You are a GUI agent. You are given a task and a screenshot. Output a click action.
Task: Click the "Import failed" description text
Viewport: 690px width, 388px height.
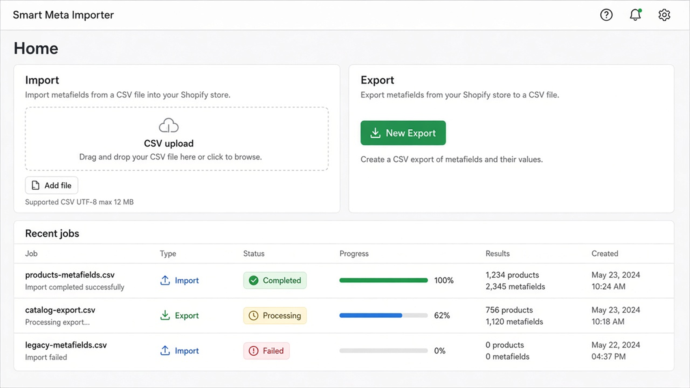[x=46, y=357]
